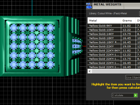Select the Yellow Gold:22KY row

coord(114,46)
